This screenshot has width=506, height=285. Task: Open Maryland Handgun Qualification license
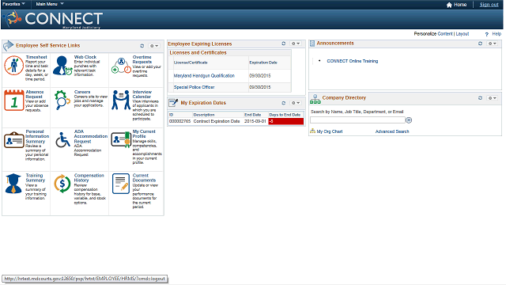(x=204, y=76)
